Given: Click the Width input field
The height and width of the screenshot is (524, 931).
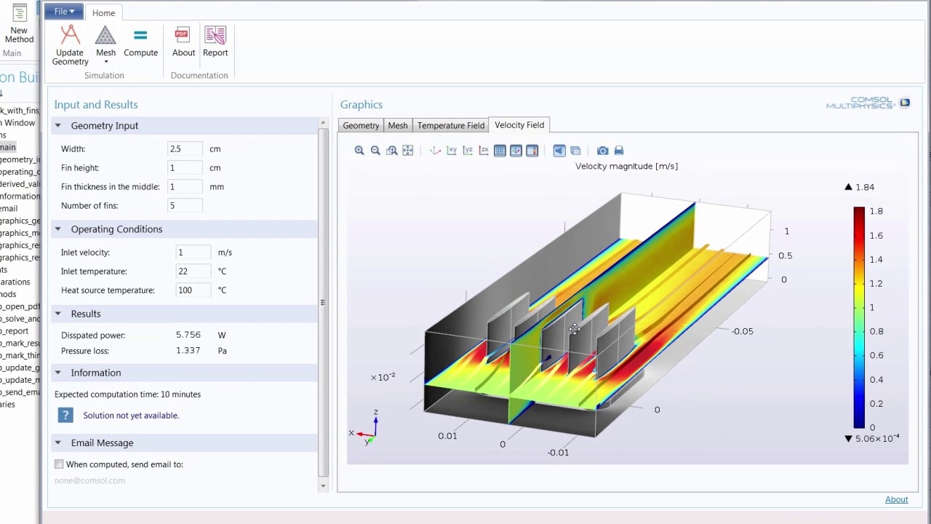Looking at the screenshot, I should 185,148.
